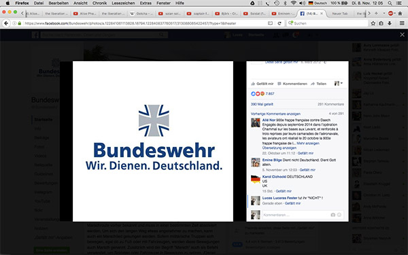Open the macOS Spotlight search icon
Image resolution: width=408 pixels, height=255 pixels.
[390, 3]
